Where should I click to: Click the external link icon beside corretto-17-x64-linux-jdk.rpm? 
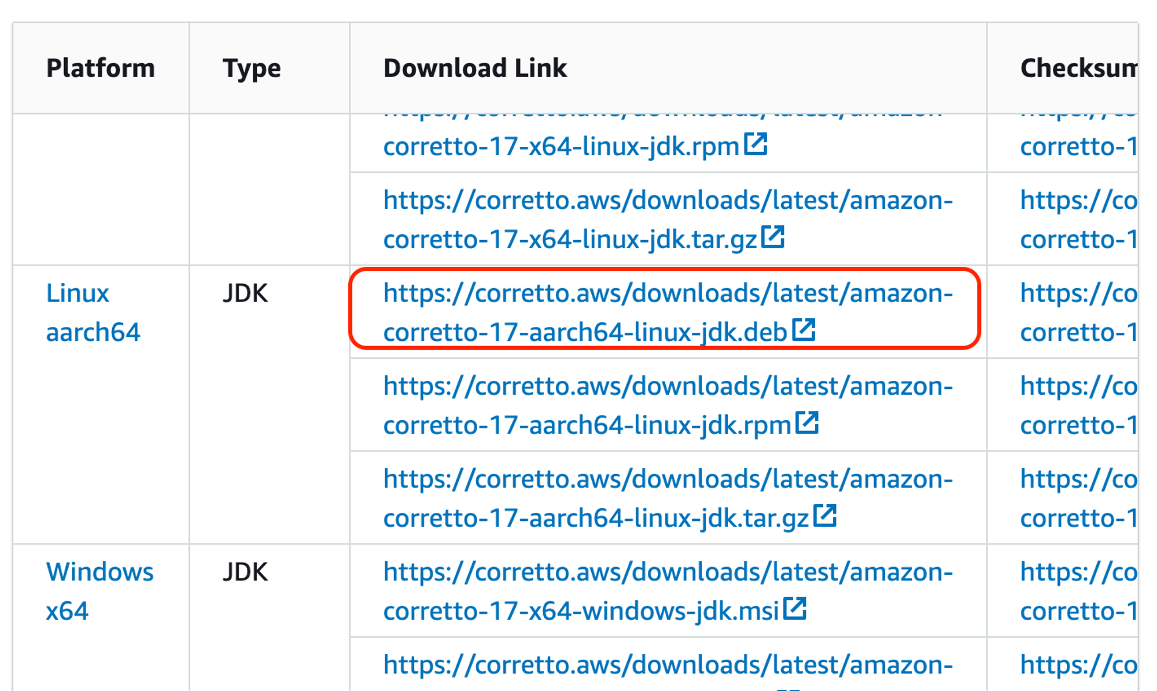pyautogui.click(x=756, y=145)
